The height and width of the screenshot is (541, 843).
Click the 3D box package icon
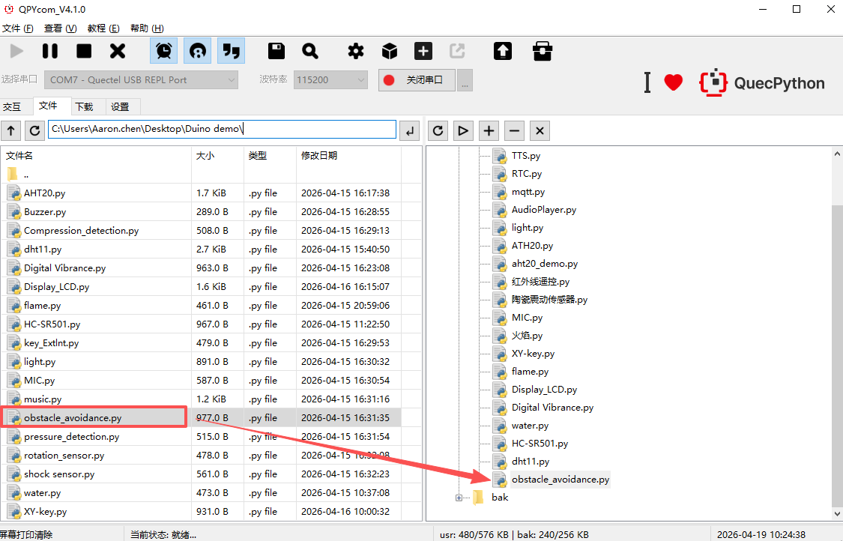pyautogui.click(x=390, y=51)
